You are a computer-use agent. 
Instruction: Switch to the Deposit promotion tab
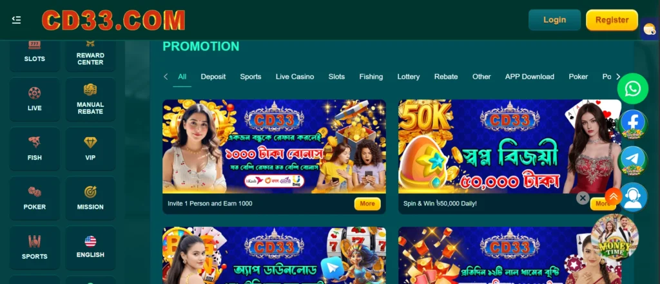(x=213, y=77)
